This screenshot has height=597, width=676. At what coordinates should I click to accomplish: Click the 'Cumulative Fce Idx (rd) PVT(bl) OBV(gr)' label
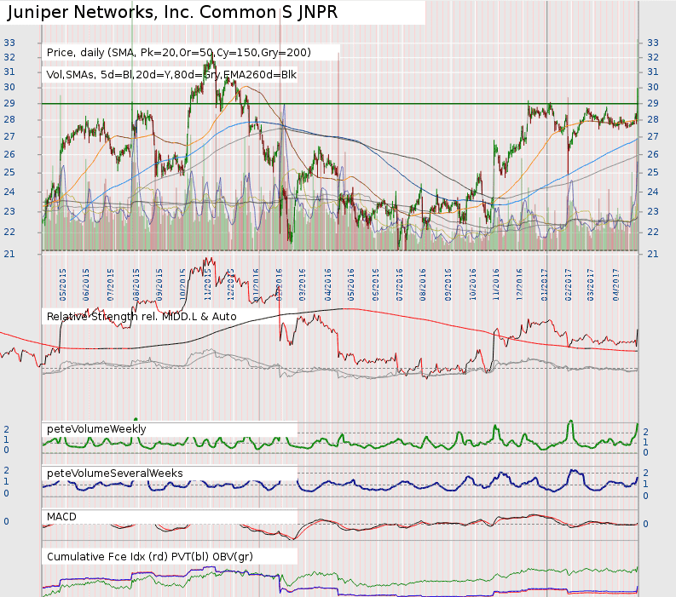click(x=150, y=556)
